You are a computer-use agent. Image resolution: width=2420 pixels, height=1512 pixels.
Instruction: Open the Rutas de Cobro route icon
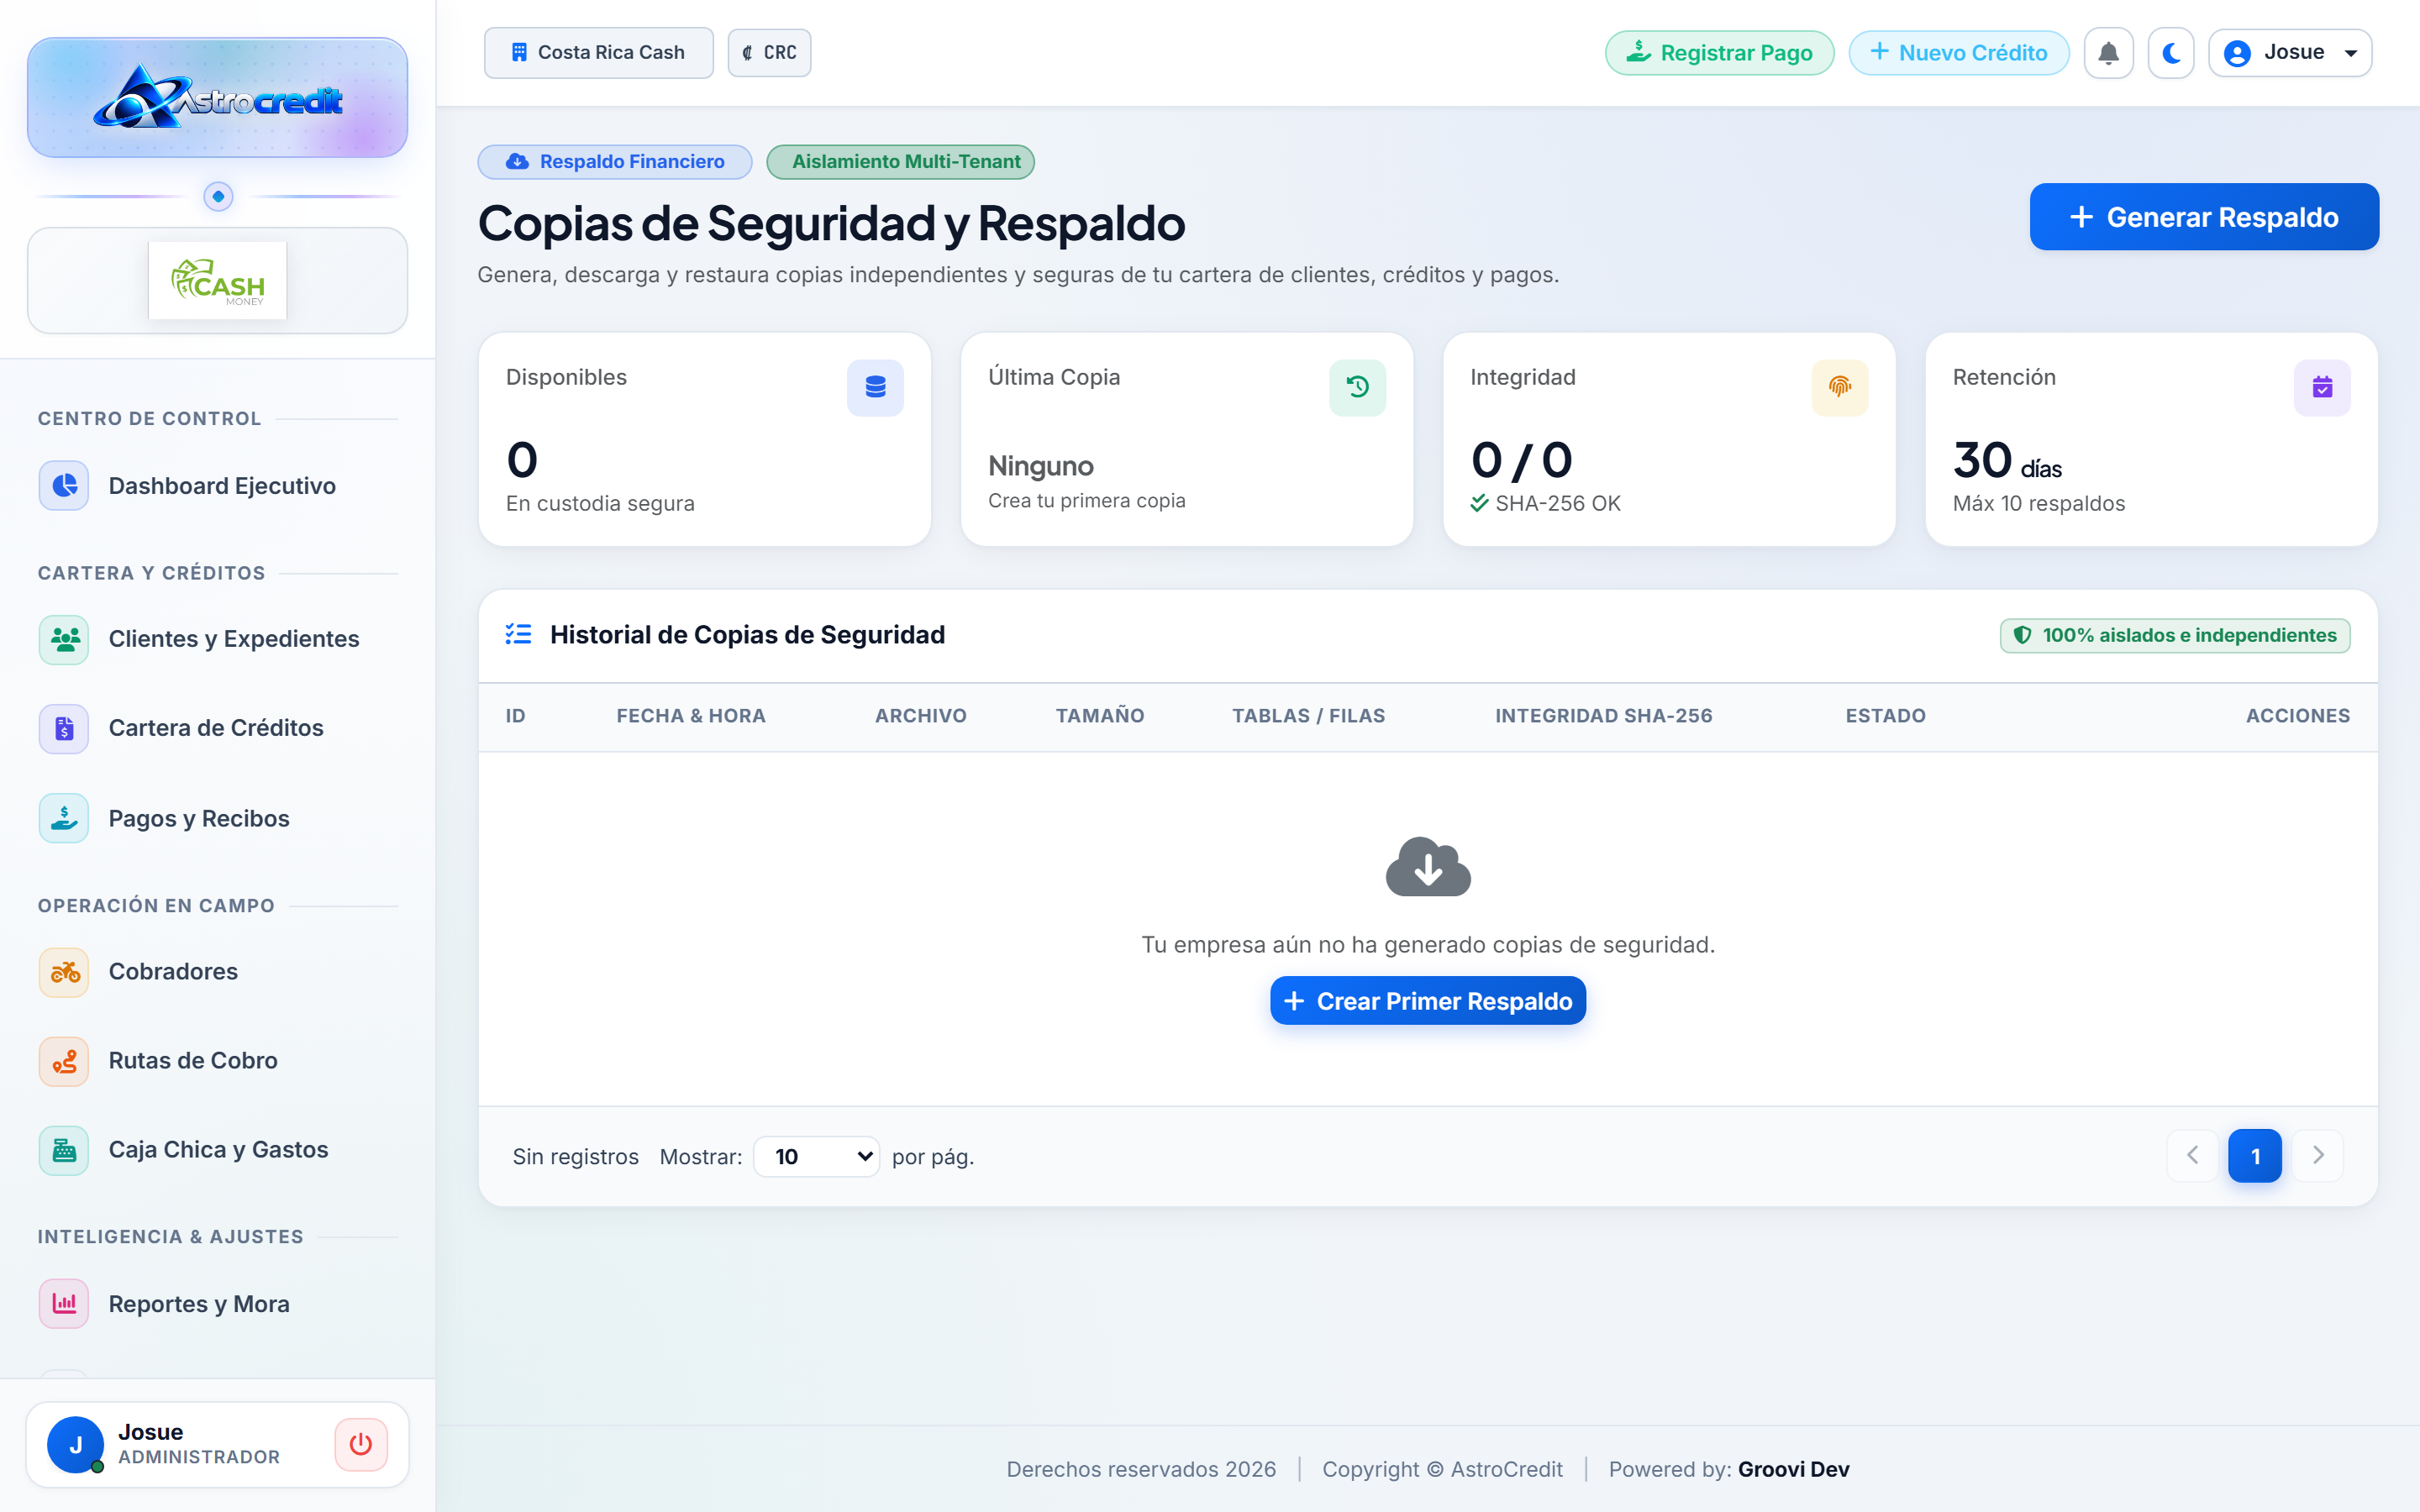(64, 1061)
